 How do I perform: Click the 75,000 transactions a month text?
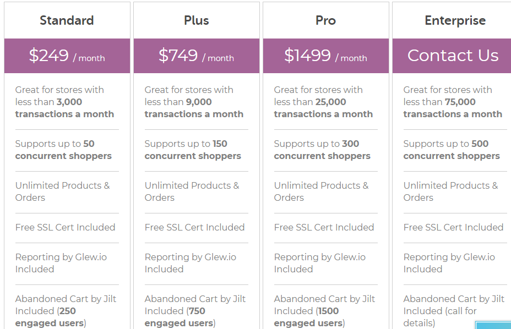click(x=453, y=108)
